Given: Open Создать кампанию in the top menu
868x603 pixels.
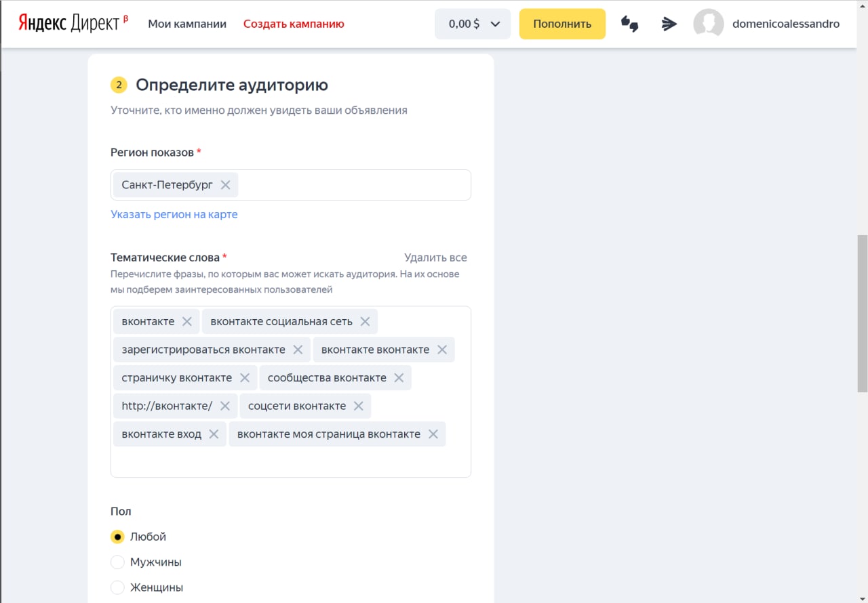Looking at the screenshot, I should [294, 24].
